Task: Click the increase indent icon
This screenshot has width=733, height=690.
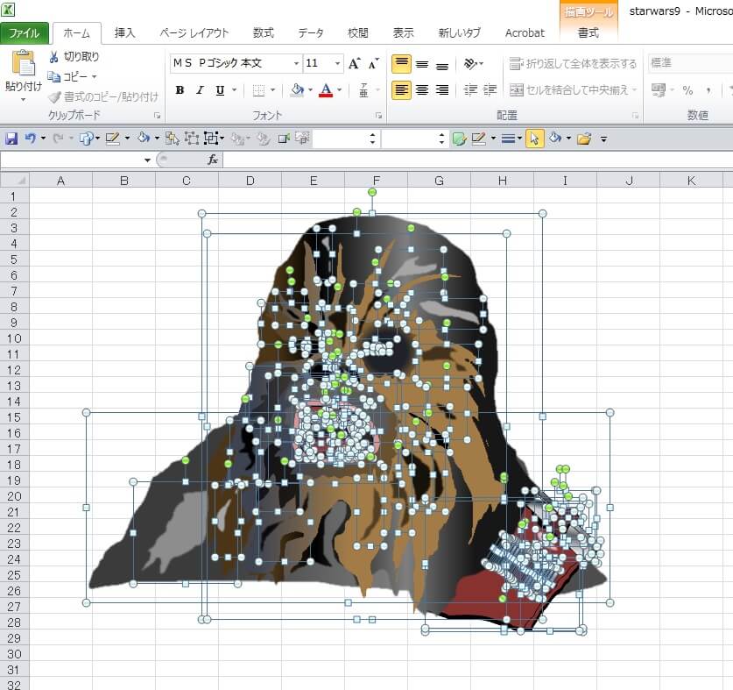Action: coord(490,90)
